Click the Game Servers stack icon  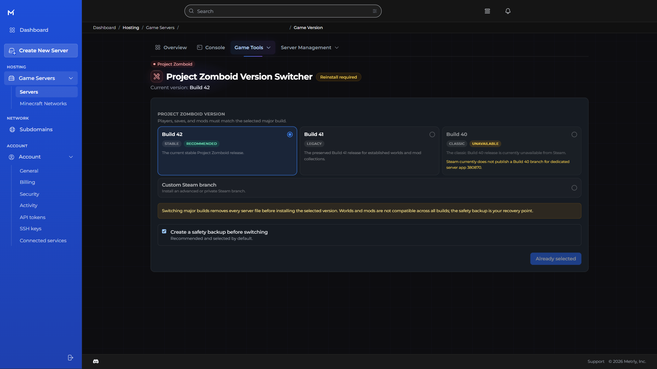[11, 78]
